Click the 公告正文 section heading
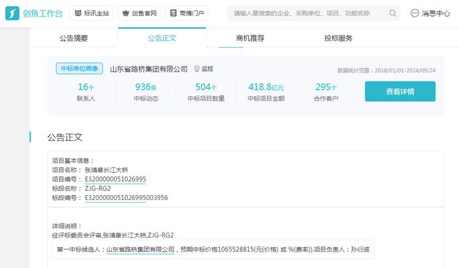 tap(65, 137)
